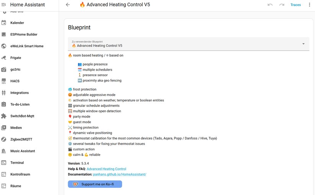The height and width of the screenshot is (195, 315).
Task: Click the Music Assistant library icon
Action: (x=3, y=151)
